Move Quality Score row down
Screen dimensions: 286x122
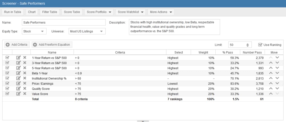tap(277, 89)
